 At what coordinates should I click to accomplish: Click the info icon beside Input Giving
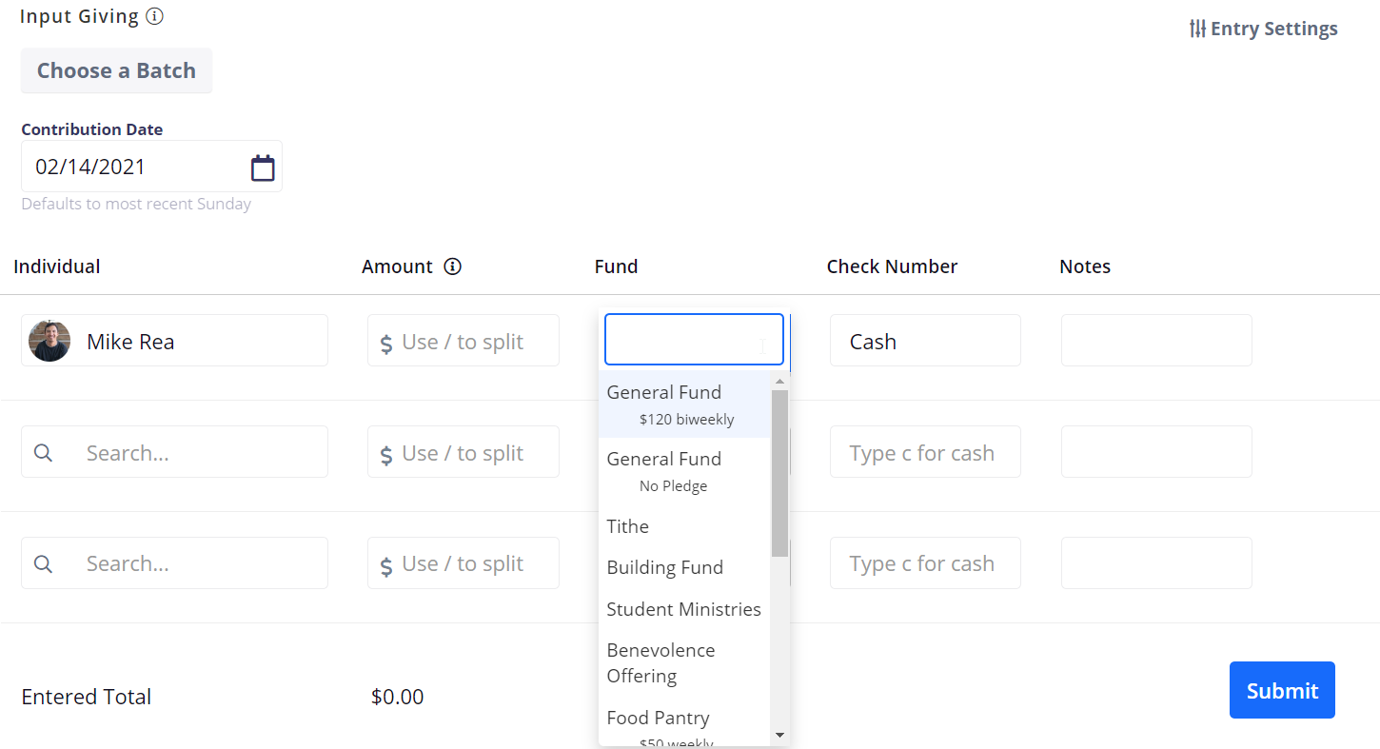[x=154, y=17]
